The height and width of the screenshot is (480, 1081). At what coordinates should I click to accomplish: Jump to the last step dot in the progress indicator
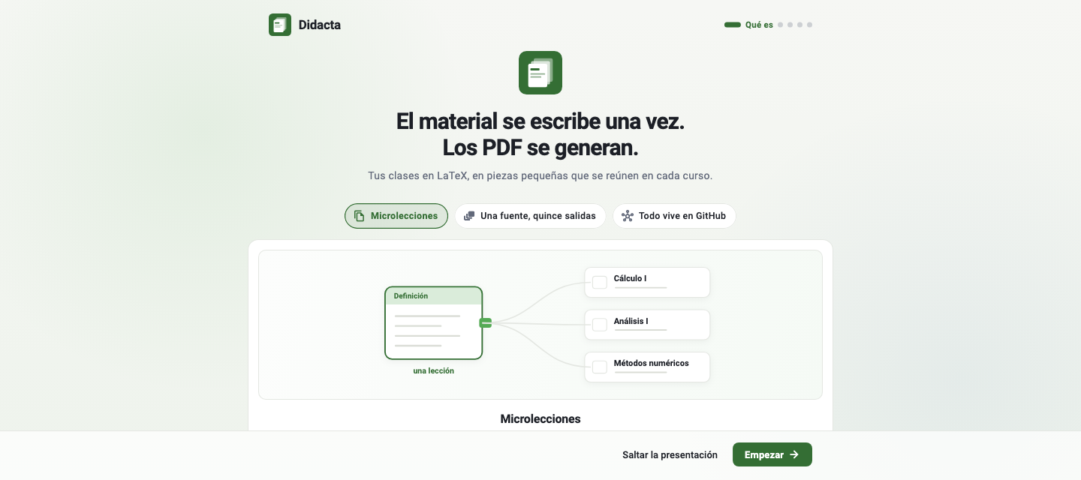[x=809, y=25]
